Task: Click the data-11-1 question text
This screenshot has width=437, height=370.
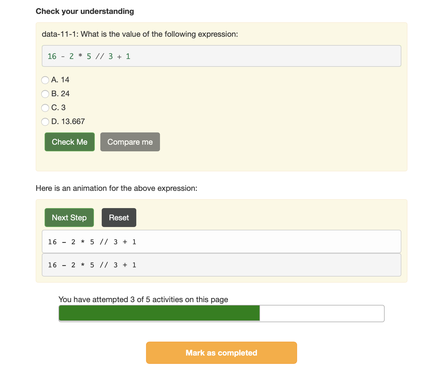Action: pos(140,34)
